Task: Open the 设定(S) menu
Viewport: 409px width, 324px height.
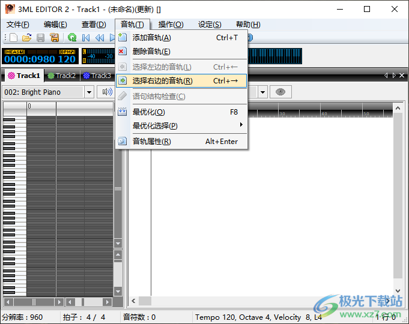Action: [210, 25]
